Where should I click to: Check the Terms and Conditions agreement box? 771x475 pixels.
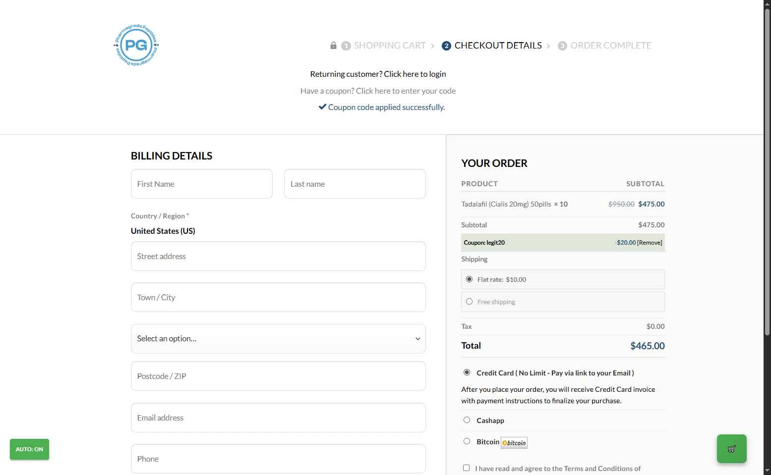466,468
